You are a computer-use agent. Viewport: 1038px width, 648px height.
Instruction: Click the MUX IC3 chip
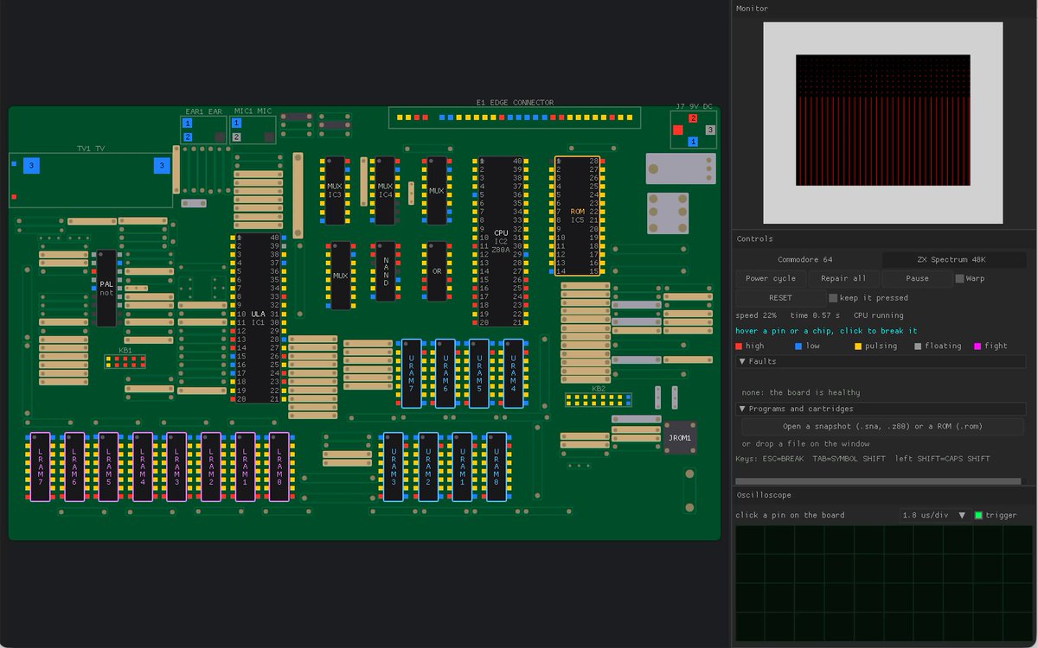coord(335,190)
